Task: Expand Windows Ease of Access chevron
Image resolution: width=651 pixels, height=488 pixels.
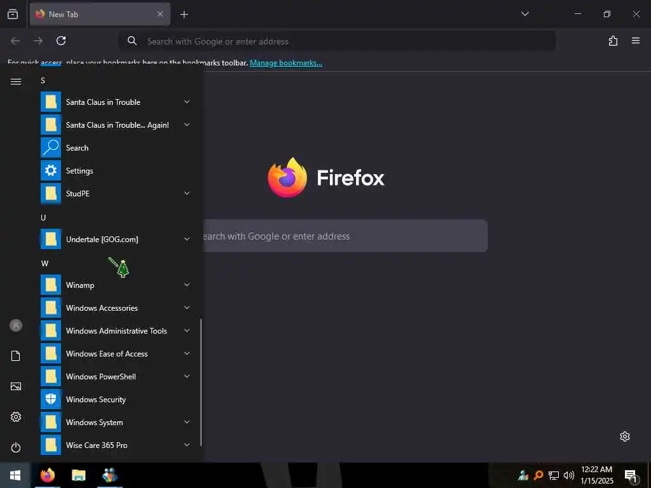Action: click(x=187, y=353)
